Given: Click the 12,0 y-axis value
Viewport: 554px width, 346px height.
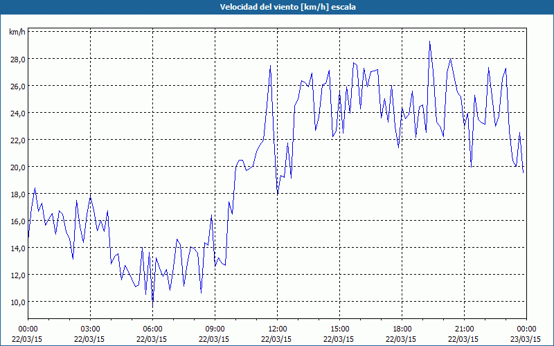Looking at the screenshot, I should [x=17, y=275].
